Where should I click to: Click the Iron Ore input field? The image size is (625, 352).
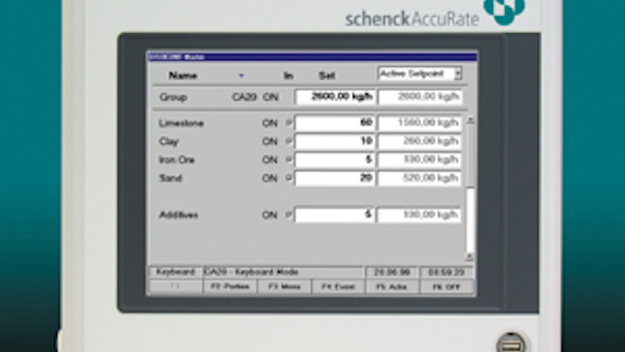pyautogui.click(x=335, y=159)
